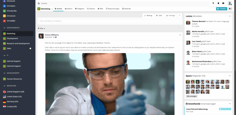Screen dimensions: 236x115
Task: Select the United States flag icon
Action: point(4,97)
